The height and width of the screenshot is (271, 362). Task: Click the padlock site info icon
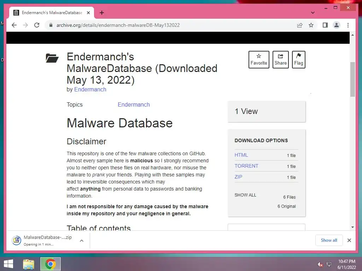[51, 25]
